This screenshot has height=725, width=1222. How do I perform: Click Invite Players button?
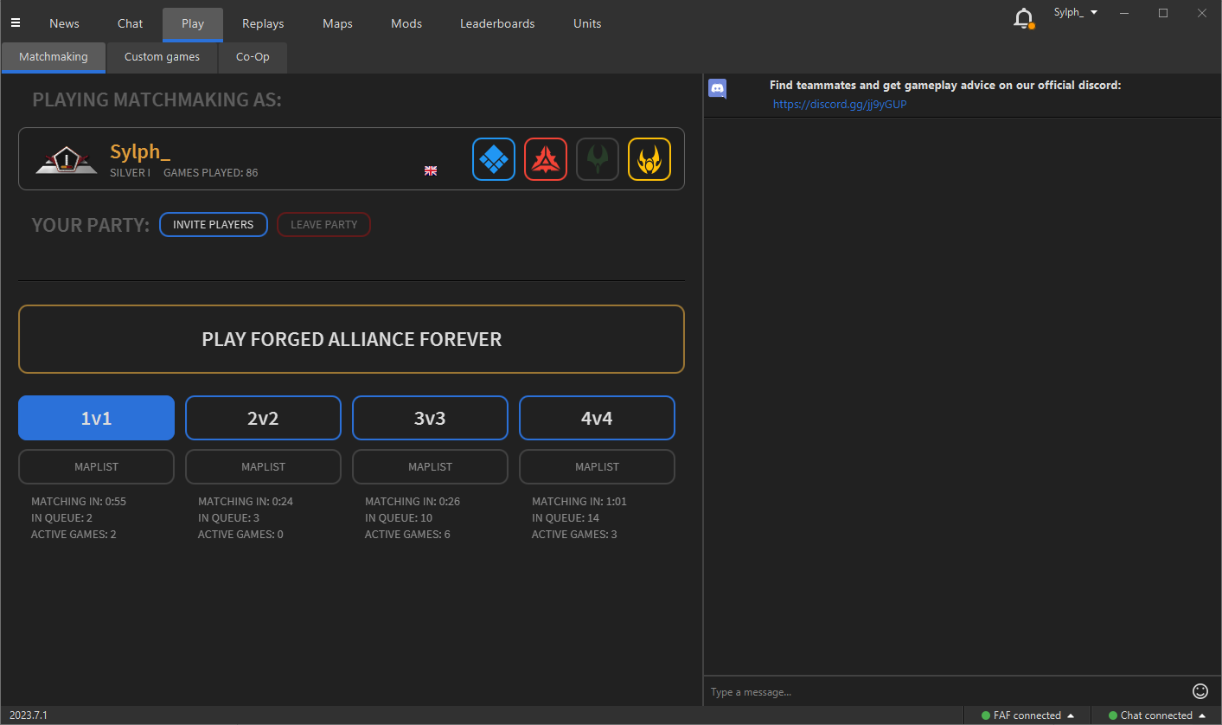[x=214, y=225]
